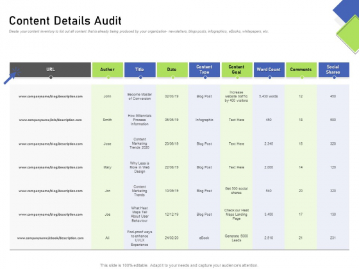This screenshot has height=269, width=359.
Task: Click author name 'Mary'
Action: pyautogui.click(x=107, y=167)
